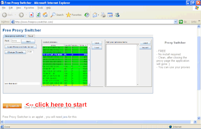
Task: Open the Search magnifier toolbar button
Action: point(57,15)
